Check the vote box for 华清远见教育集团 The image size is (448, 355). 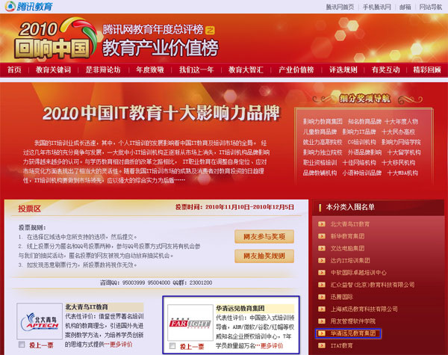pos(174,347)
